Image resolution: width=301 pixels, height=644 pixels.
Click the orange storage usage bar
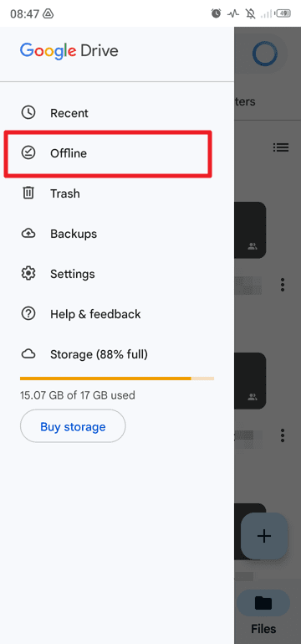(117, 378)
